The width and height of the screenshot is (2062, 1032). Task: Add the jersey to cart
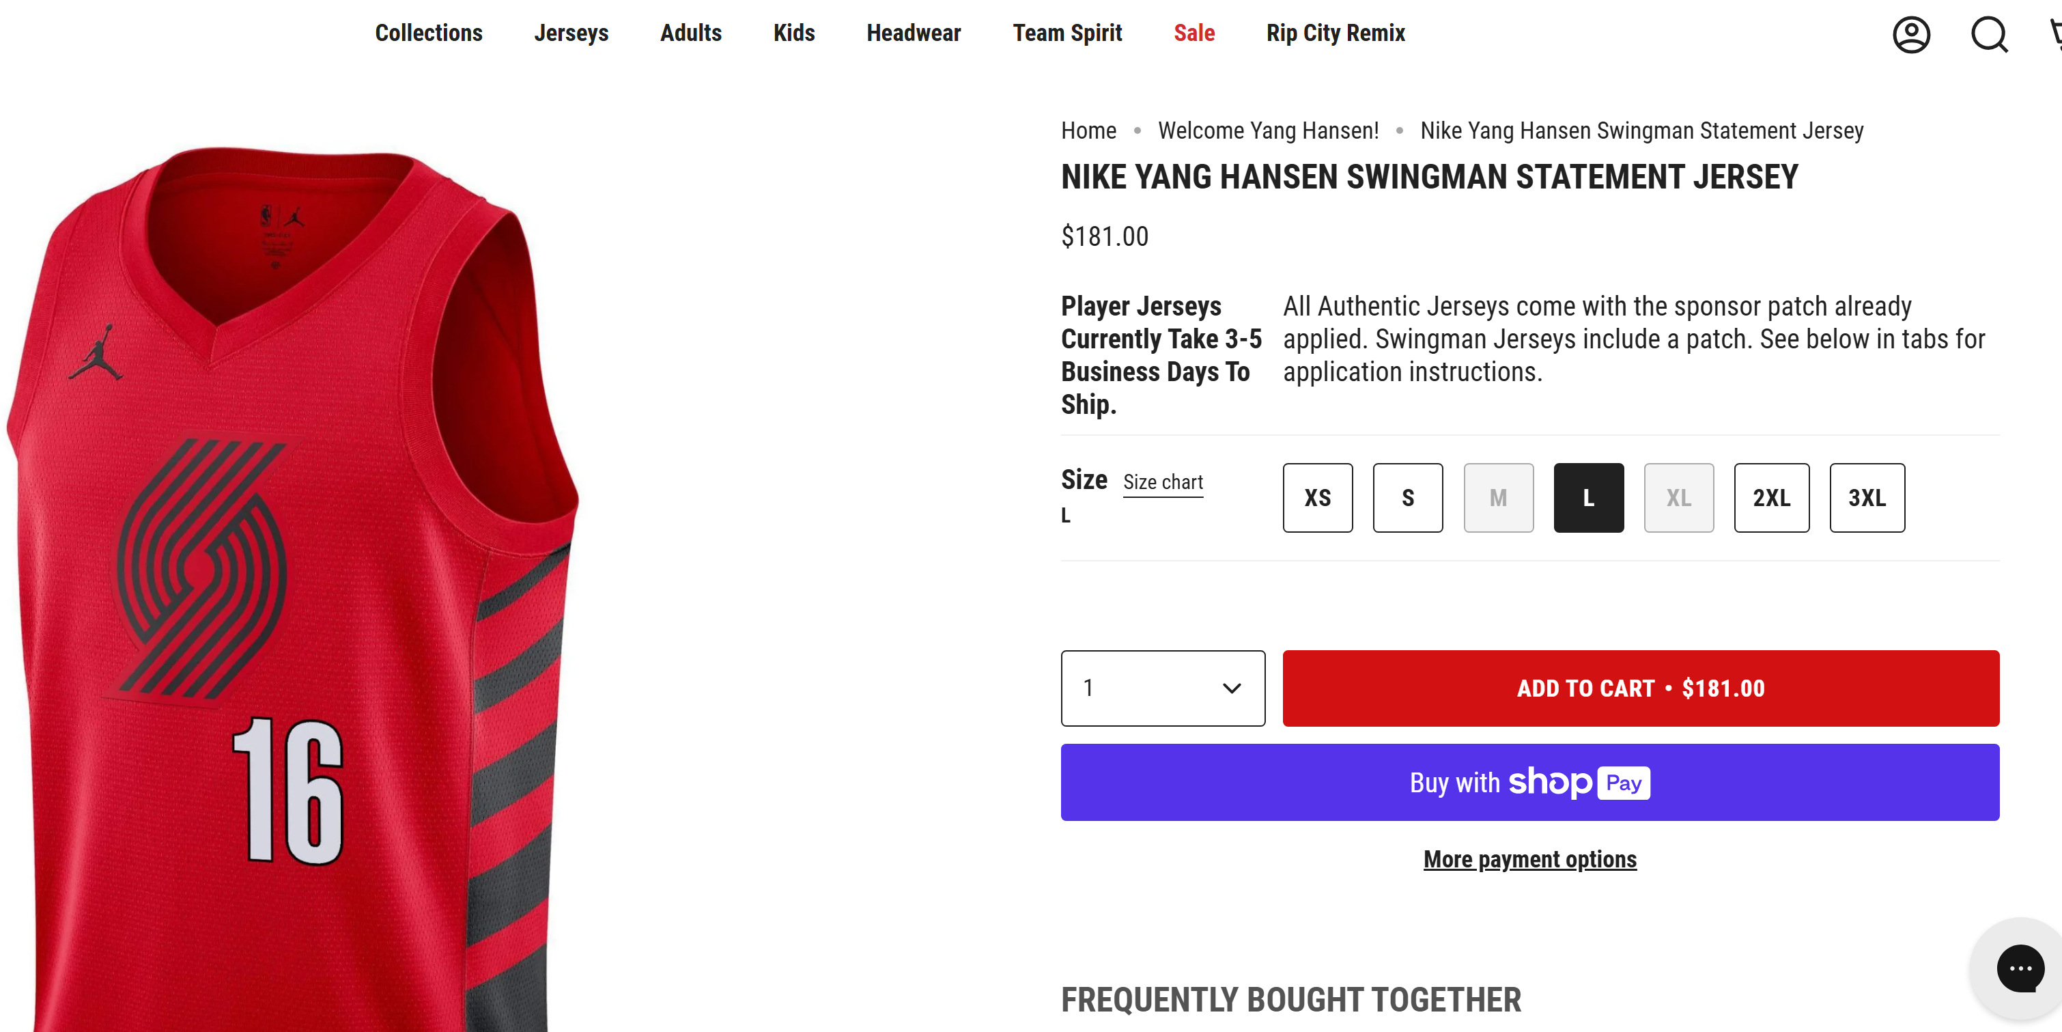tap(1640, 688)
